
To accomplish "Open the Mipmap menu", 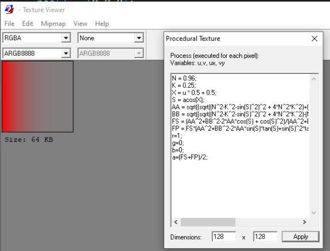I will coord(53,23).
